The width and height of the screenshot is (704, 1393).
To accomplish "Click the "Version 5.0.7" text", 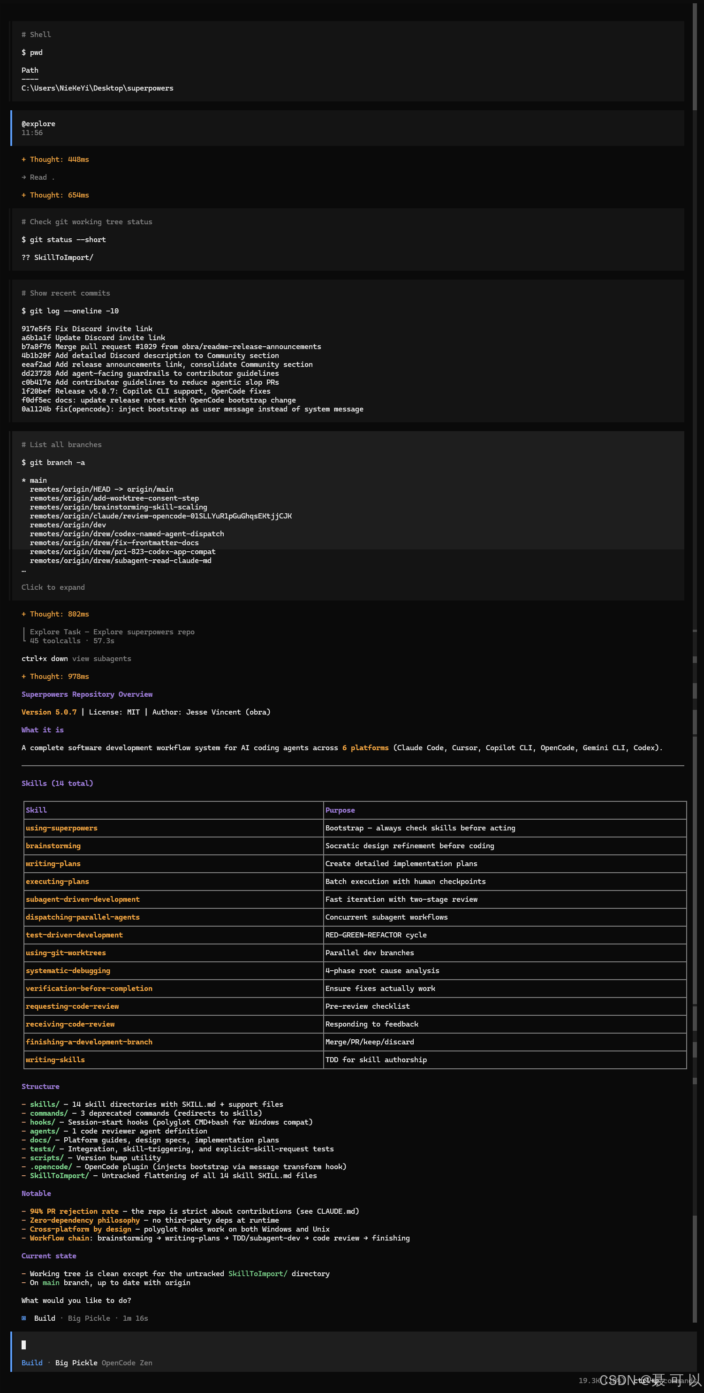I will [49, 712].
